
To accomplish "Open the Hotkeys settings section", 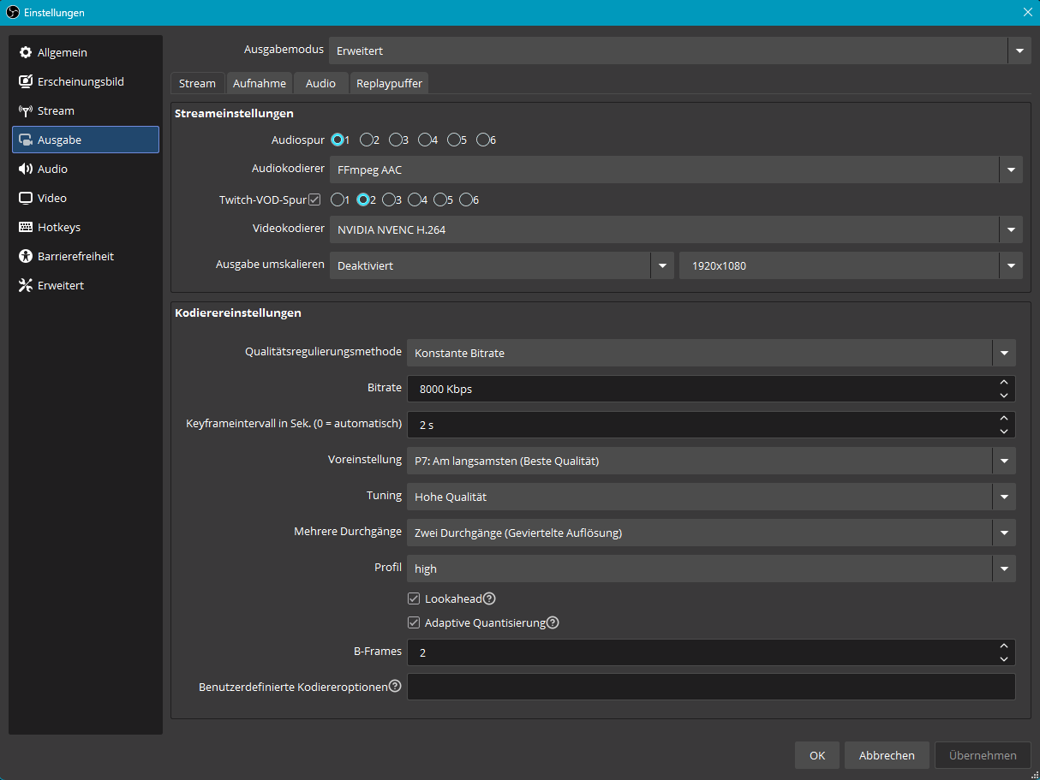I will click(x=58, y=227).
